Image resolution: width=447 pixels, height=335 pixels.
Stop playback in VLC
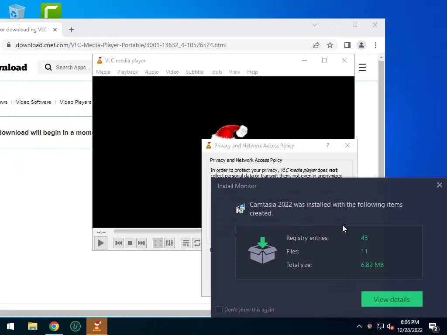click(130, 243)
